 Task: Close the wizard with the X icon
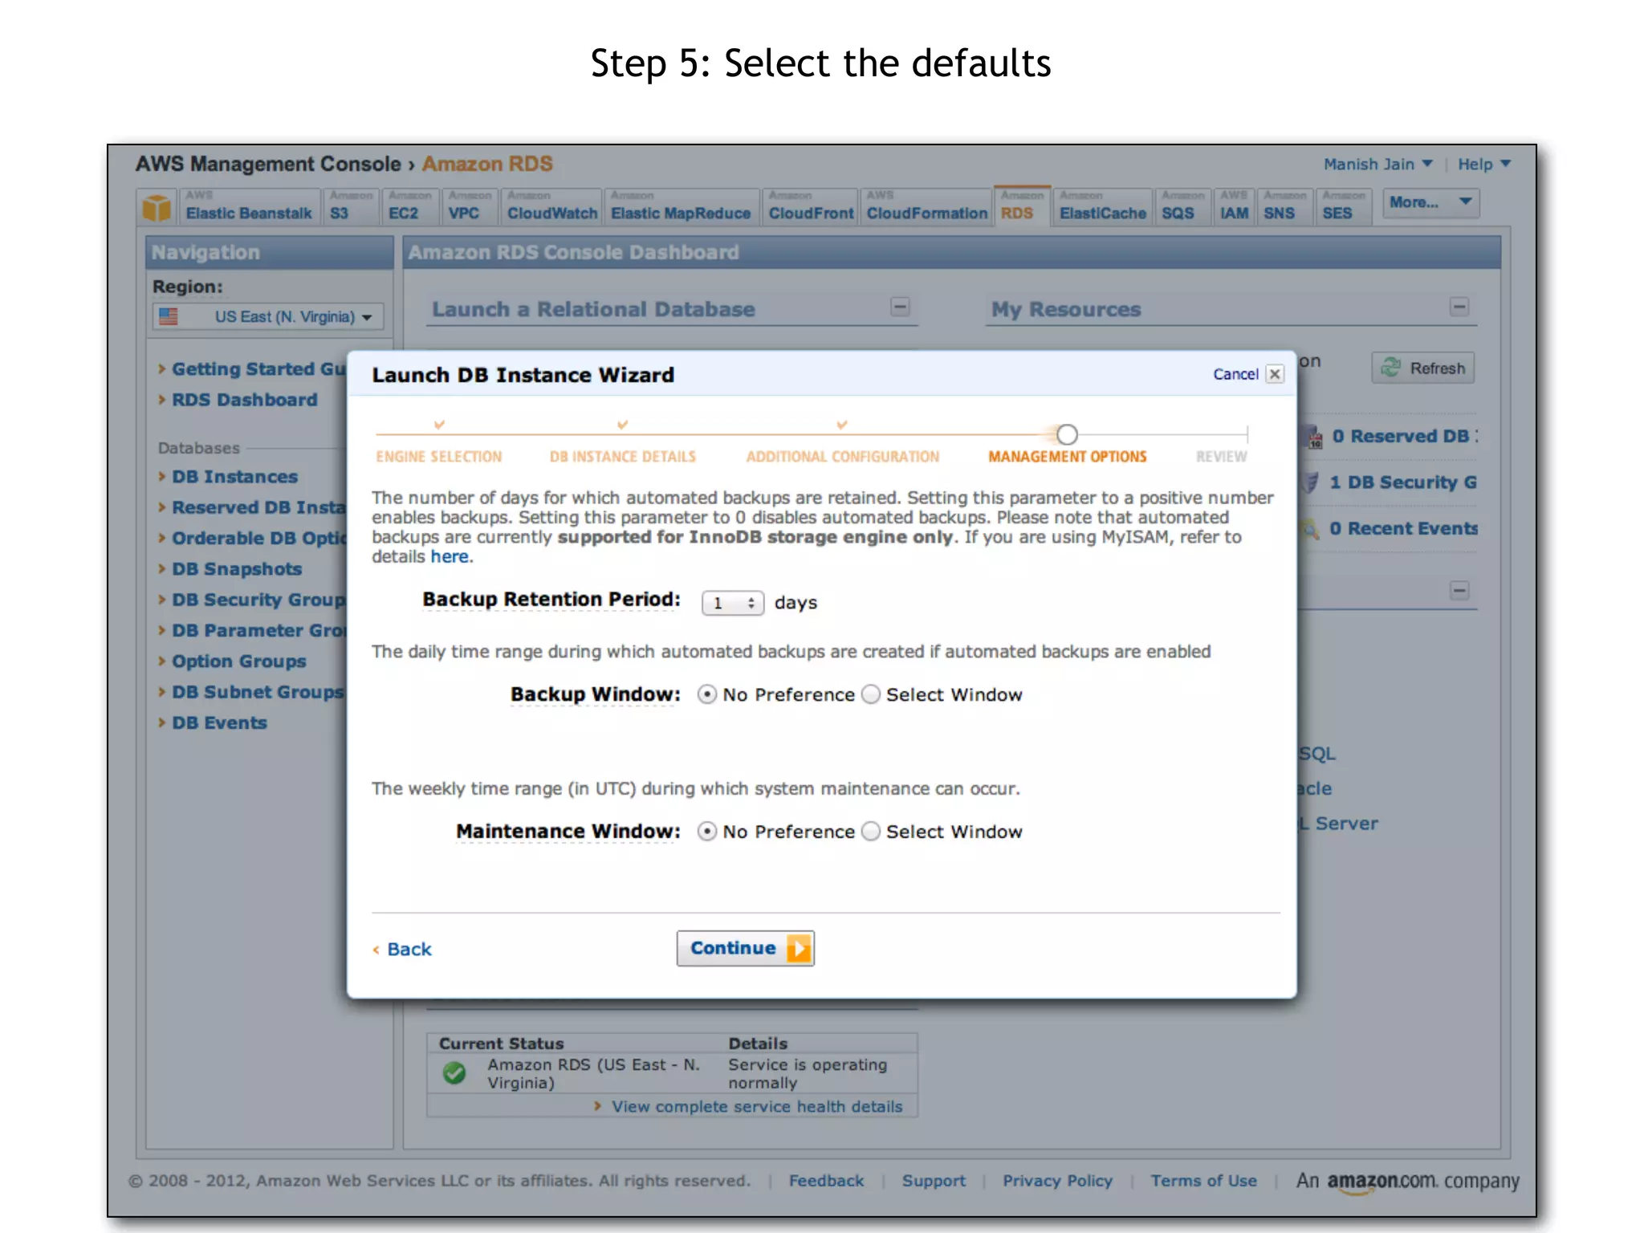tap(1275, 374)
